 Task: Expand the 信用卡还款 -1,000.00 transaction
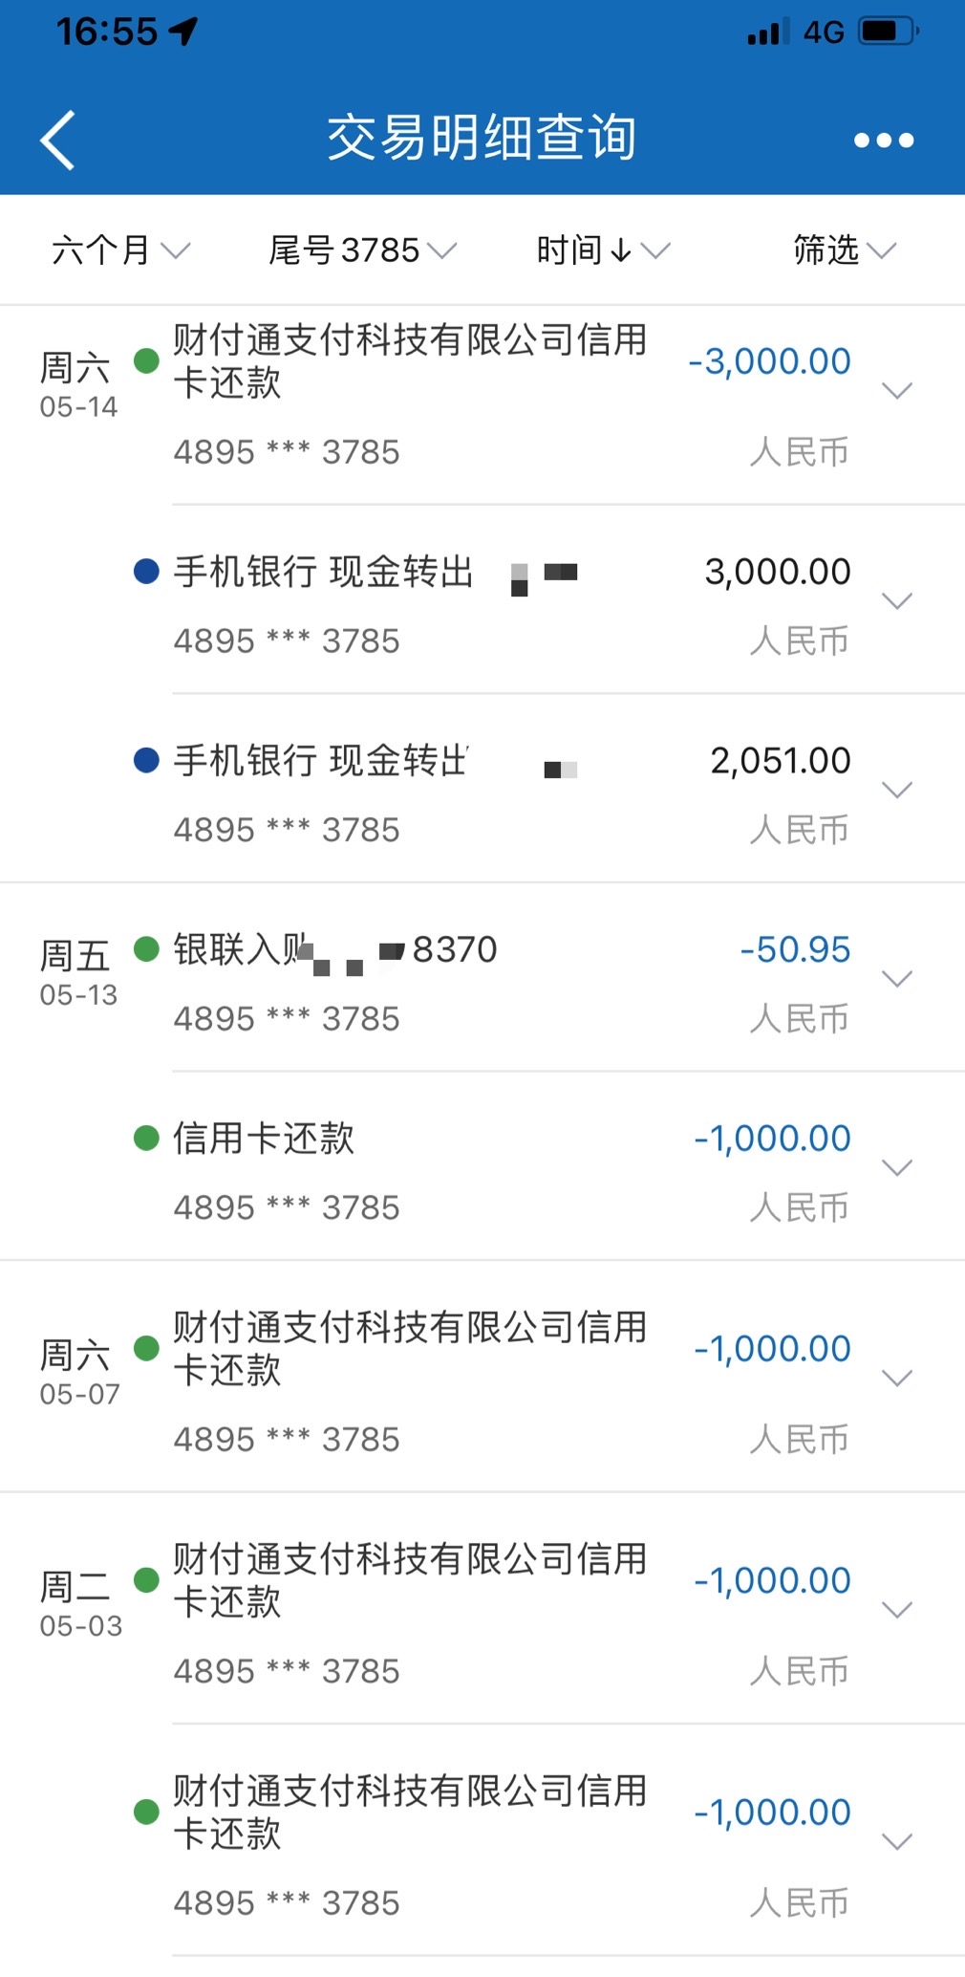click(897, 1167)
